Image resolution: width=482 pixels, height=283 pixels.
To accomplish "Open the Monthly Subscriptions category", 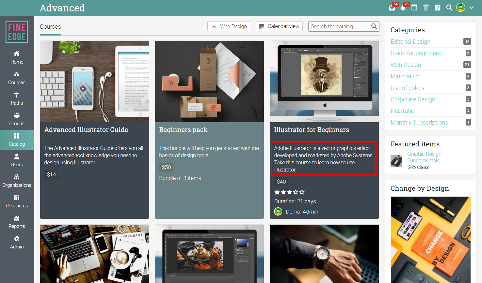I will [419, 123].
